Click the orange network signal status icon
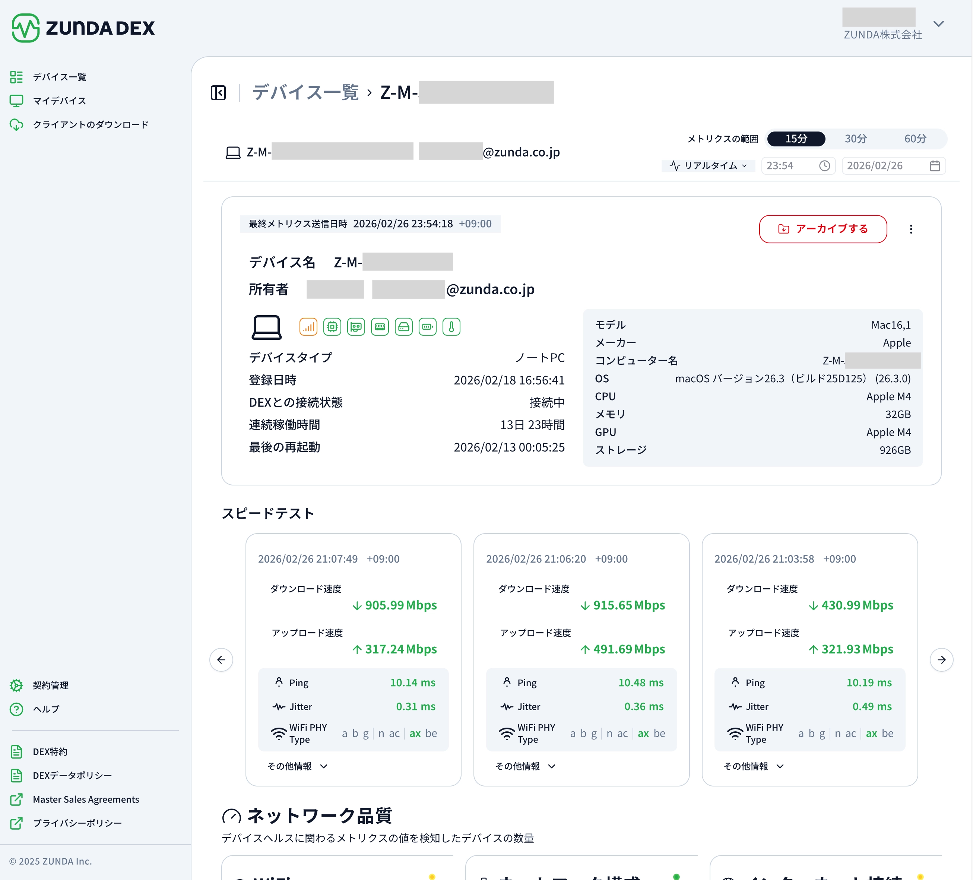 [x=308, y=327]
